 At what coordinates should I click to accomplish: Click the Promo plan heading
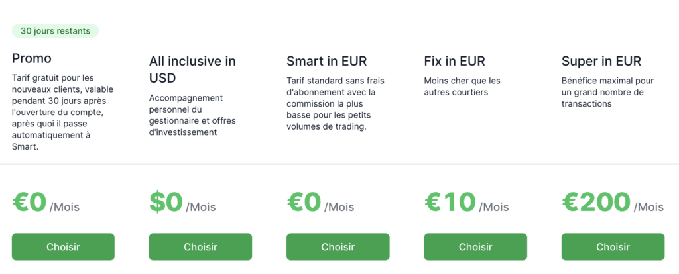tap(32, 58)
